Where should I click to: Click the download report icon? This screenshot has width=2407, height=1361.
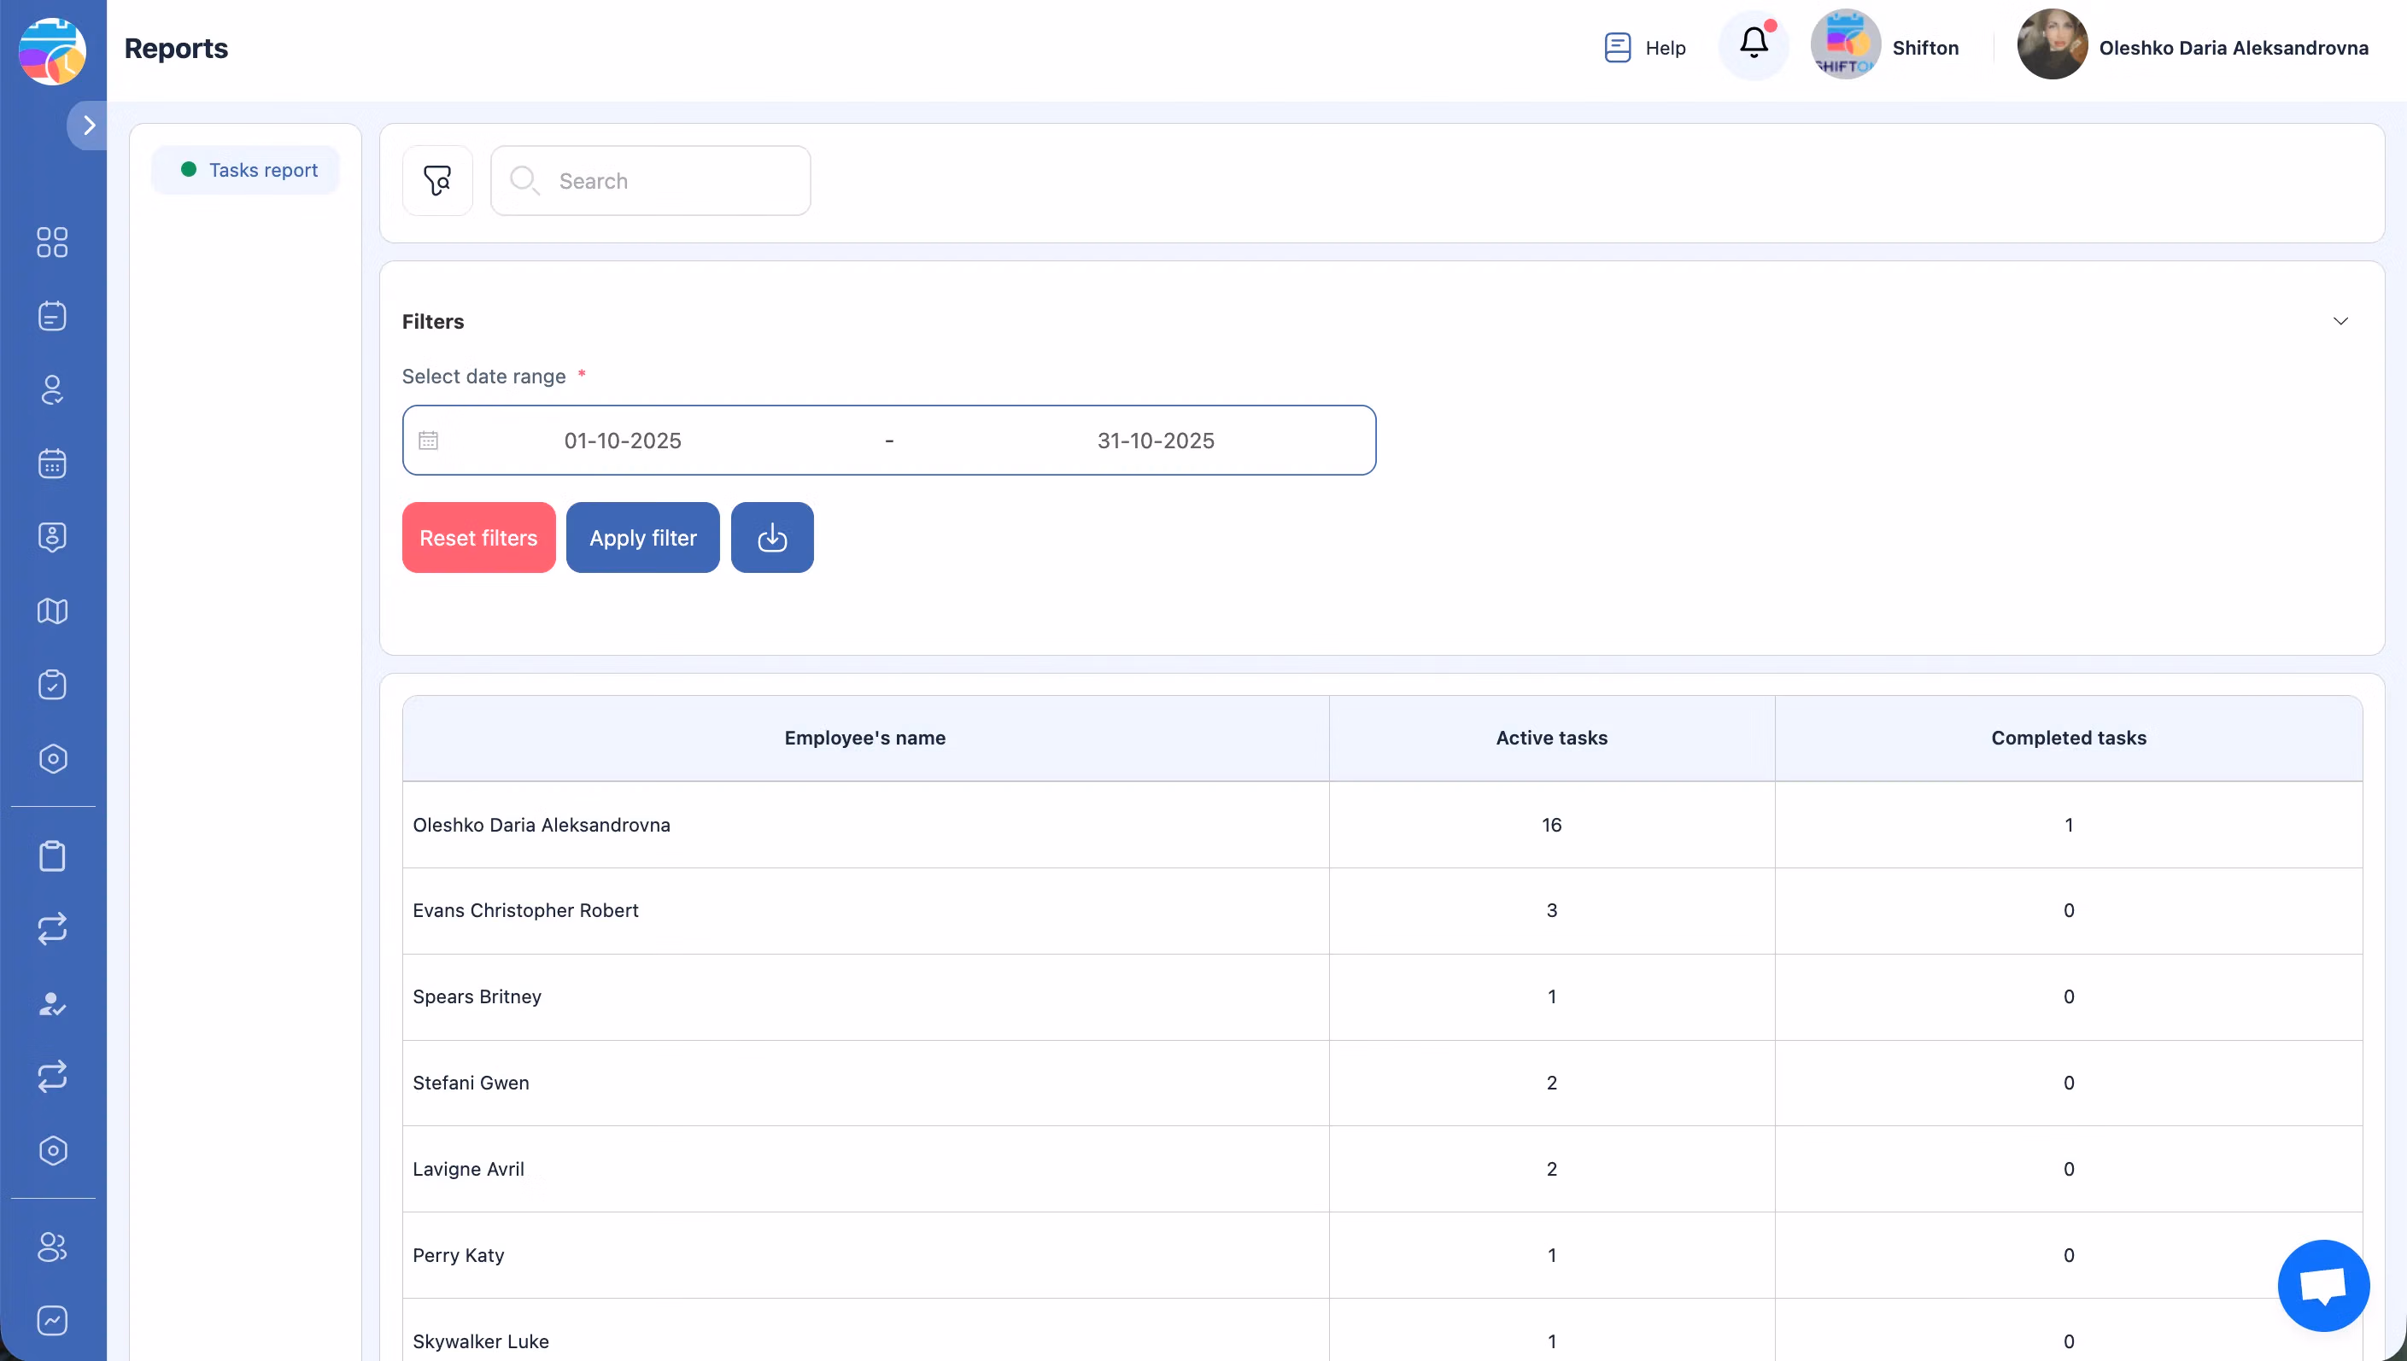tap(771, 536)
